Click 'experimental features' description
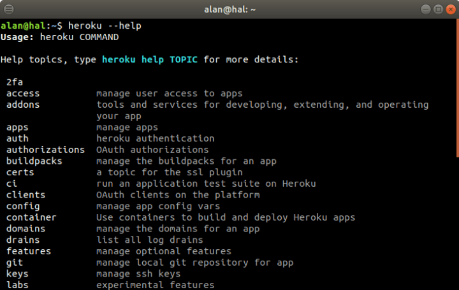This screenshot has width=459, height=290. 156,286
